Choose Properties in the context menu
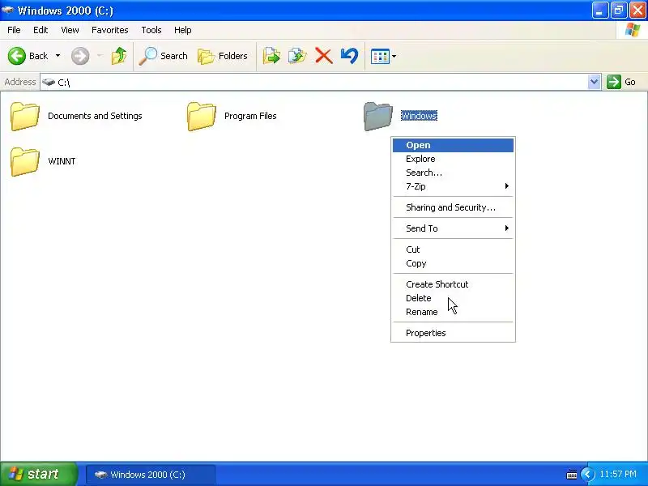The height and width of the screenshot is (486, 648). click(x=453, y=333)
